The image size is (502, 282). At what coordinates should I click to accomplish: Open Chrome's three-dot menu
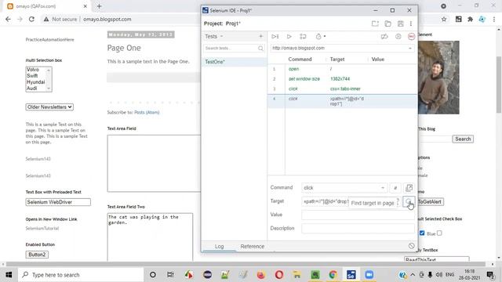coord(494,19)
